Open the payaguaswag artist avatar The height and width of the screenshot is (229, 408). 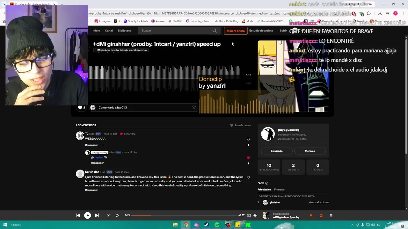click(x=268, y=134)
